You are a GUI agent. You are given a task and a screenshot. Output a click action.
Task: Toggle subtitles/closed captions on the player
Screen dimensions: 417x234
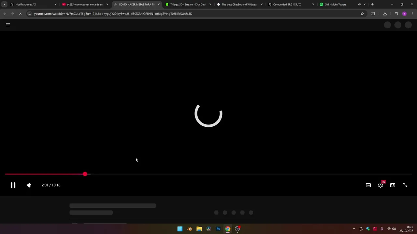pyautogui.click(x=368, y=185)
